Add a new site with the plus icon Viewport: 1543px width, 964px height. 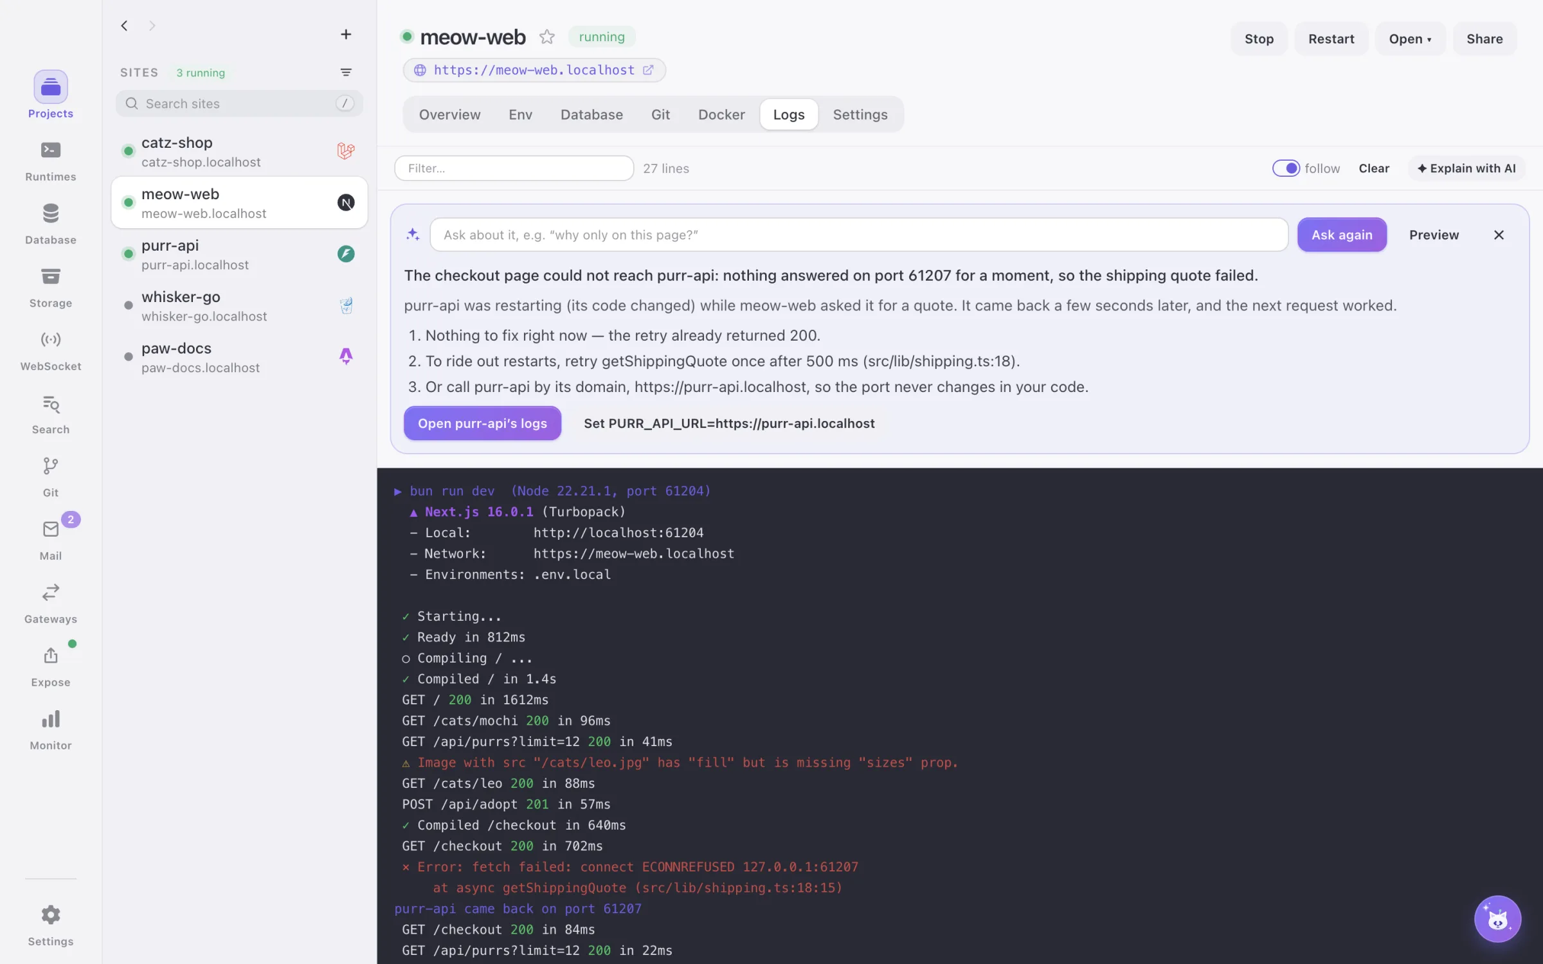point(346,34)
